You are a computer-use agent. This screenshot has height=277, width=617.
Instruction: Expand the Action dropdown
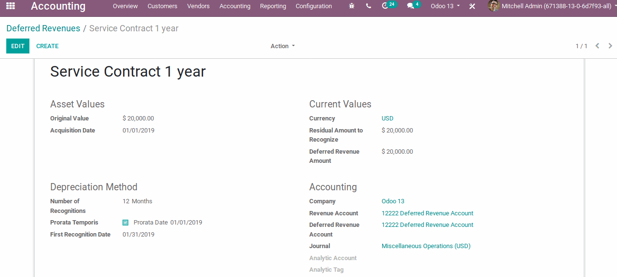(282, 46)
